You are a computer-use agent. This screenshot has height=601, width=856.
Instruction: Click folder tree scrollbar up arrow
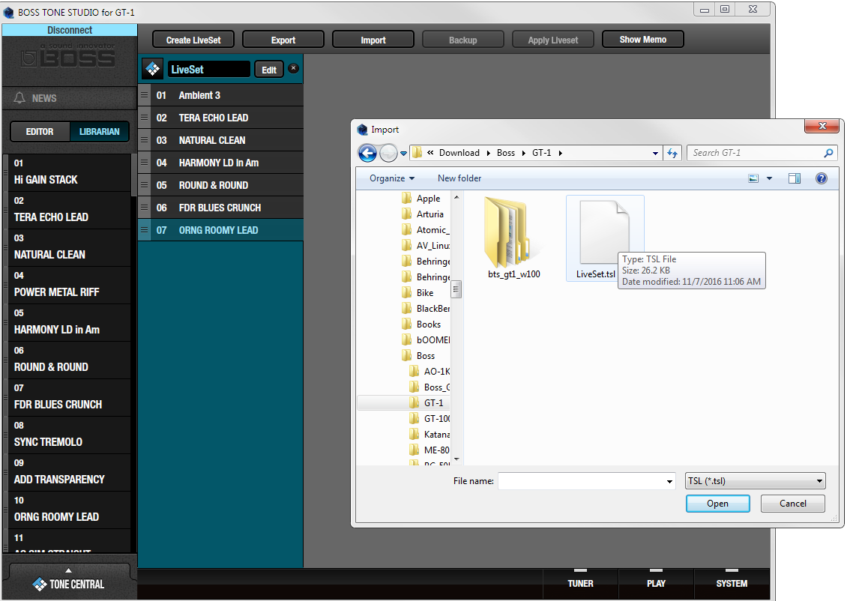click(456, 197)
